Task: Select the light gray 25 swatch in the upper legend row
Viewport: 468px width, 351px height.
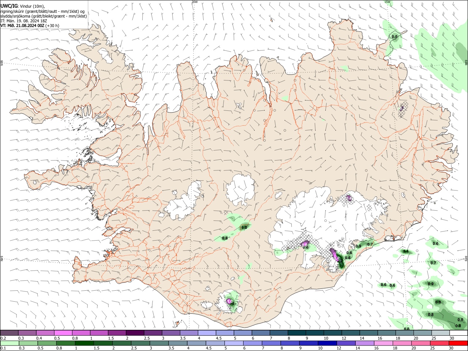Action: (441, 333)
